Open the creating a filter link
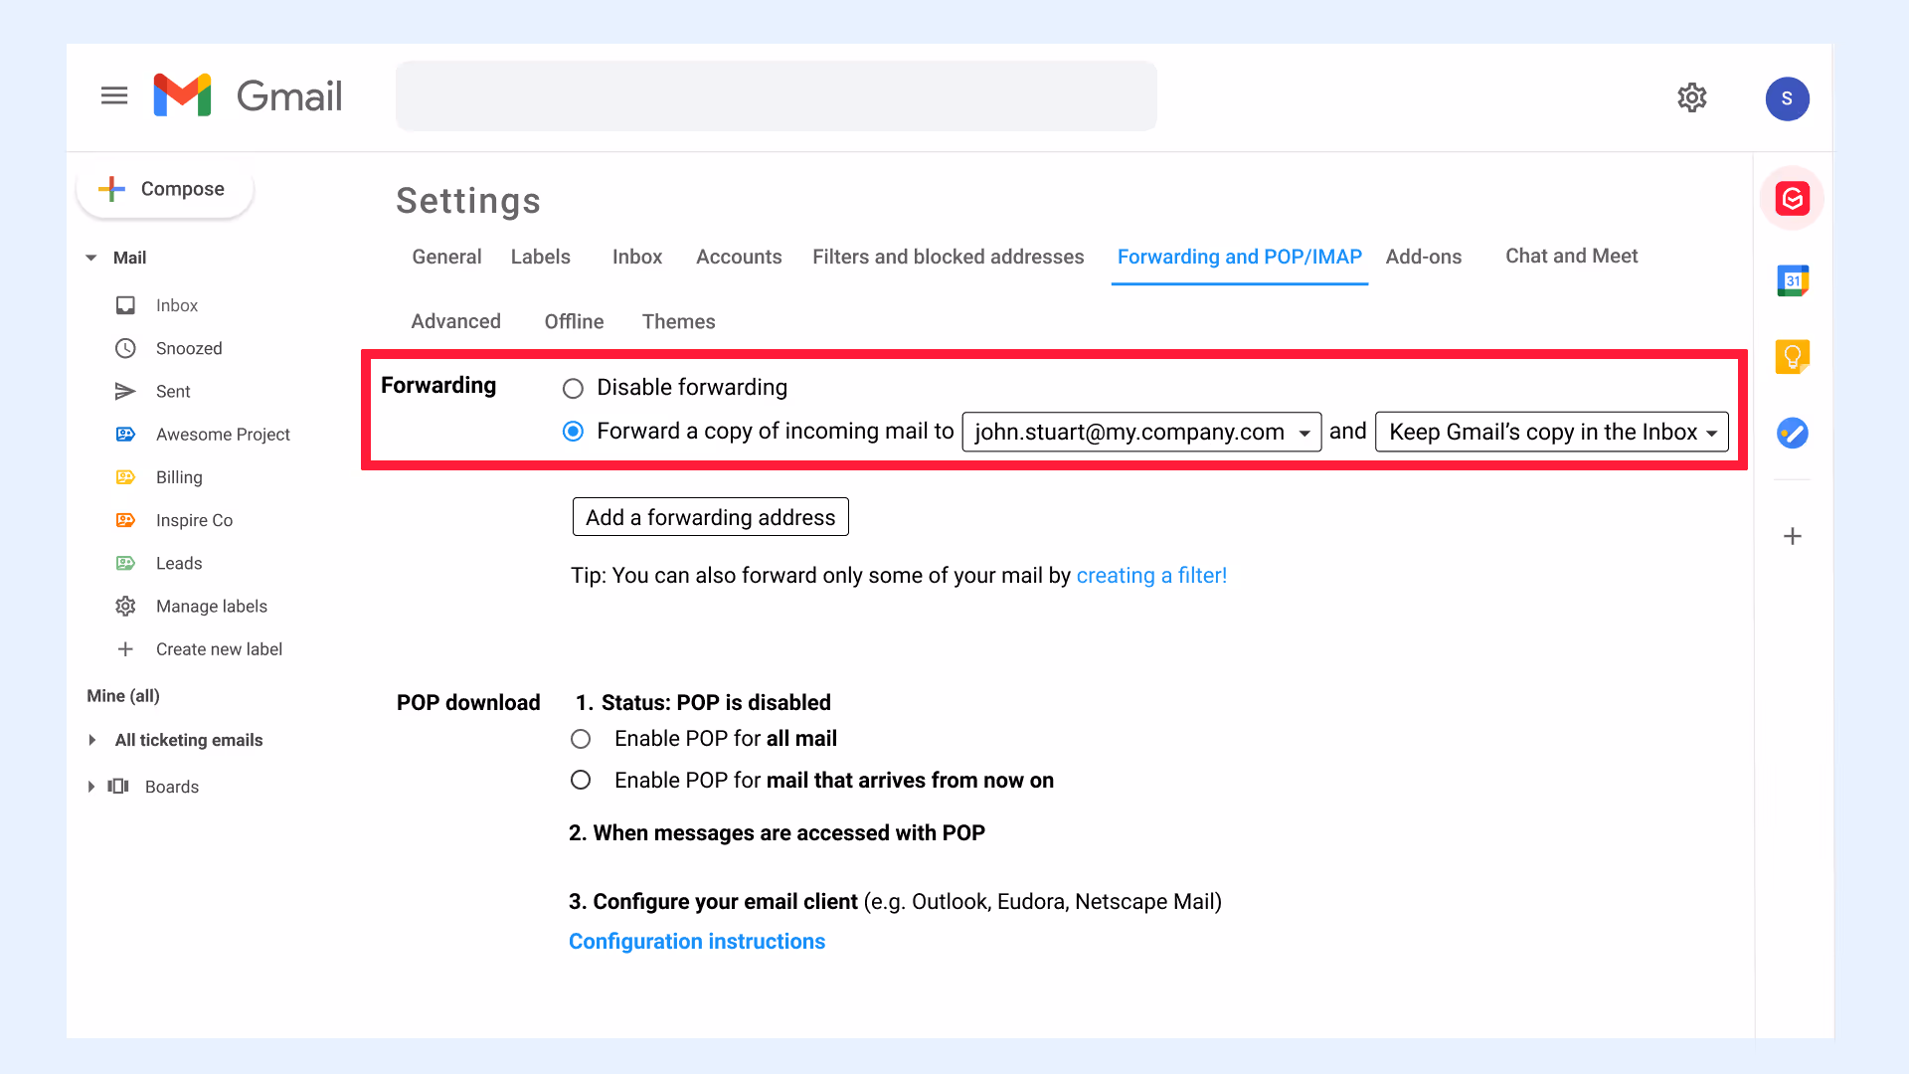Image resolution: width=1909 pixels, height=1074 pixels. pyautogui.click(x=1151, y=576)
